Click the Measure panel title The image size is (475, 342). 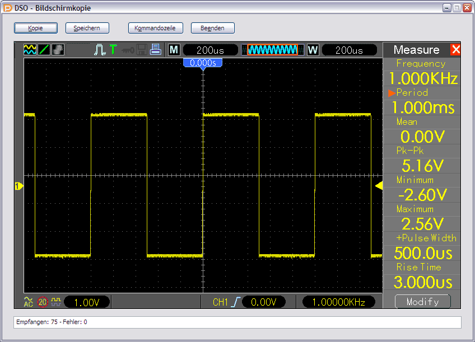(x=417, y=50)
